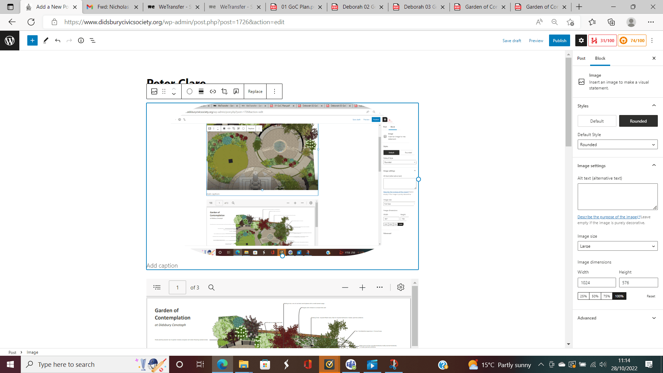The image size is (663, 373).
Task: Click the Save draft link
Action: 512,41
